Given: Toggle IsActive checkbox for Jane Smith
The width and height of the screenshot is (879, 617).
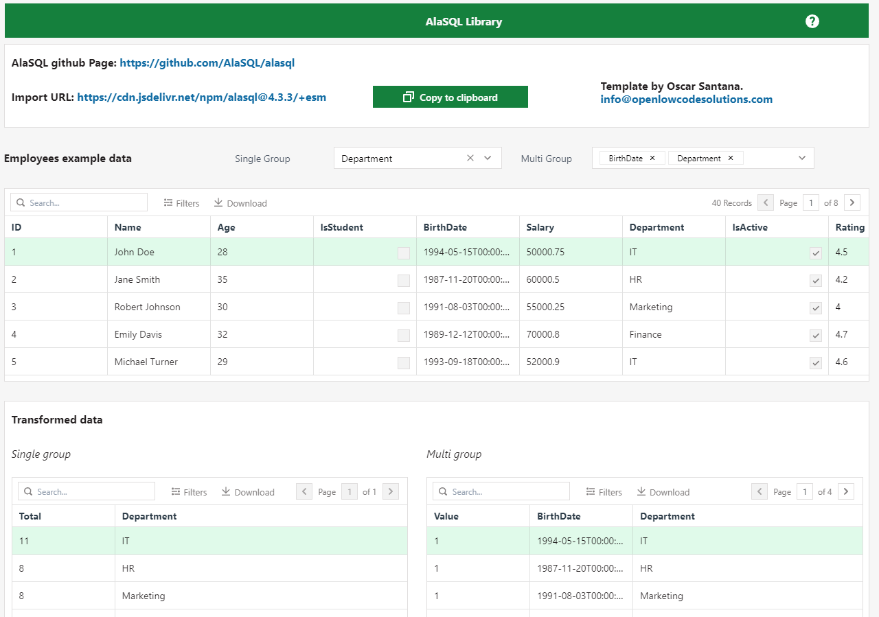Looking at the screenshot, I should coord(816,280).
